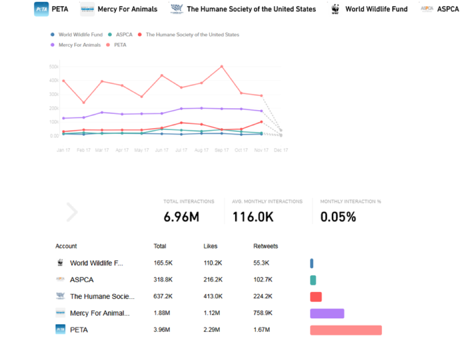Open the Mercy For Animal... account row
This screenshot has width=463, height=339.
click(x=99, y=313)
